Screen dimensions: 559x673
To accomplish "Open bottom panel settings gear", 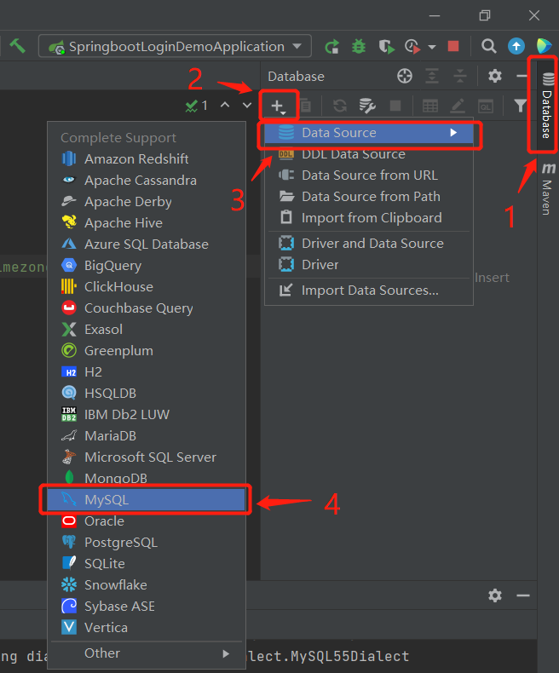I will pyautogui.click(x=495, y=595).
